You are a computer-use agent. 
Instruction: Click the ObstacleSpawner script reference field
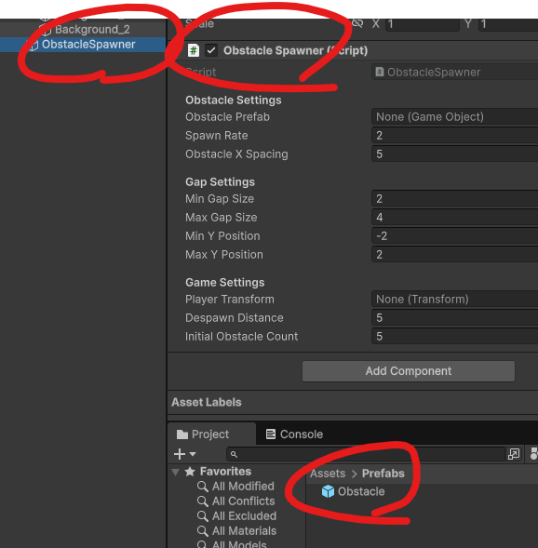pyautogui.click(x=454, y=73)
